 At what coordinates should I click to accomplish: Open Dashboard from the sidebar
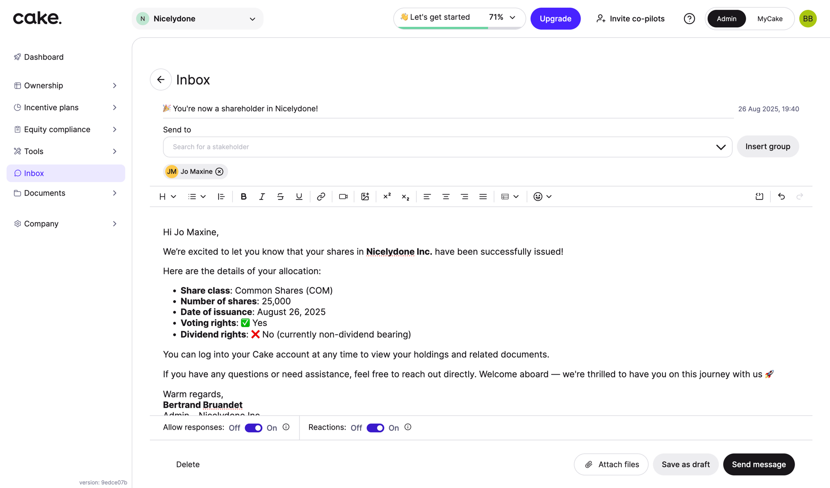point(44,57)
